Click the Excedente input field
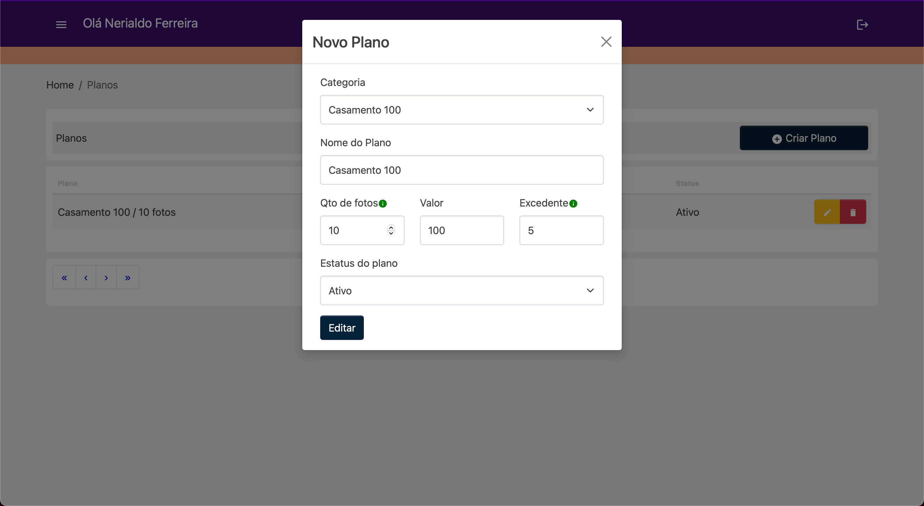Image resolution: width=924 pixels, height=506 pixels. [x=561, y=230]
